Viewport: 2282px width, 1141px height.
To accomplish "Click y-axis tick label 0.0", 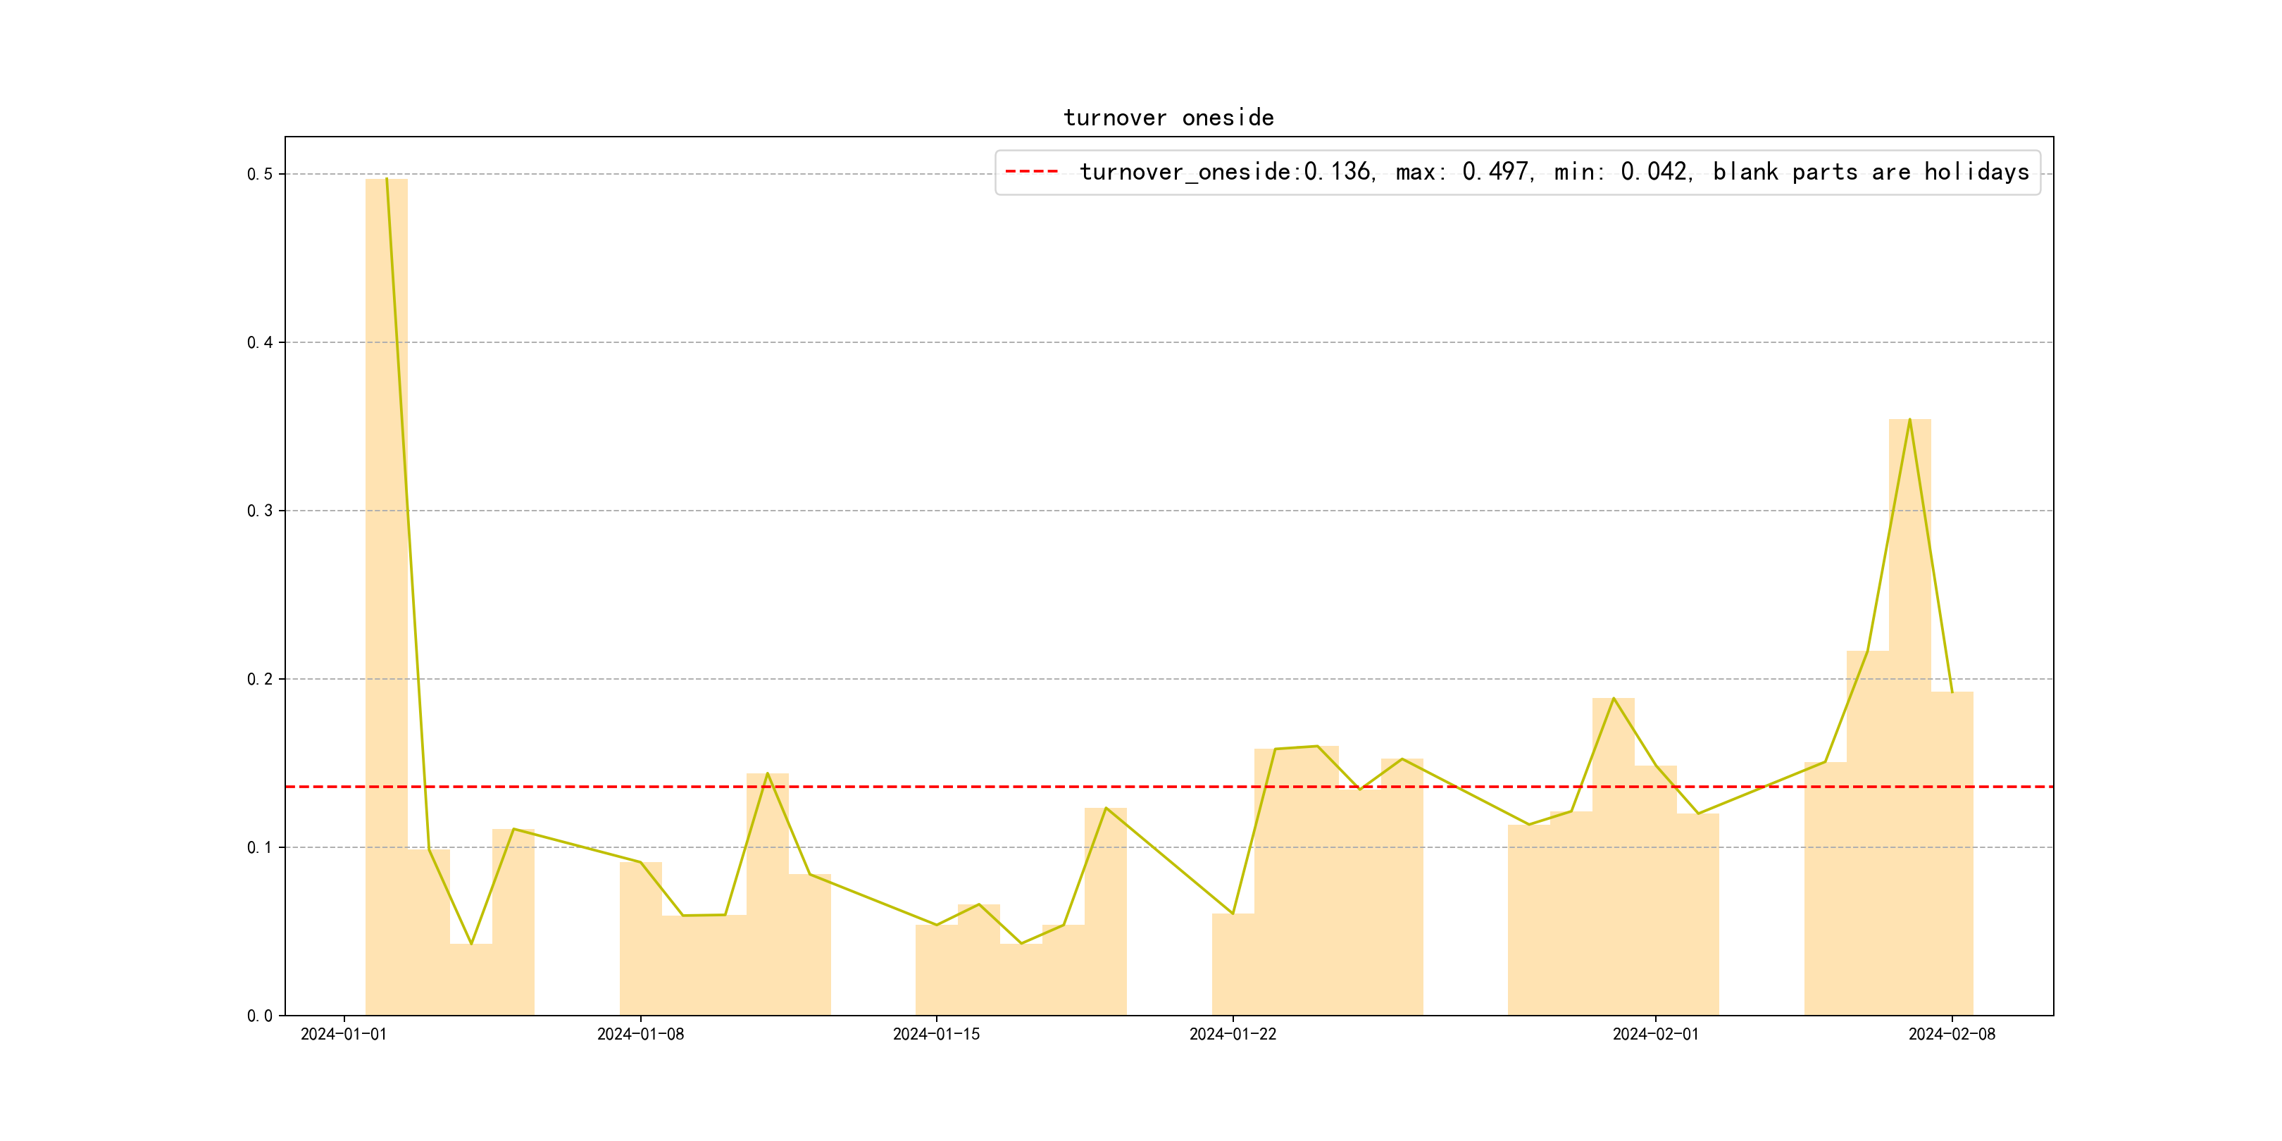I will pos(260,1016).
